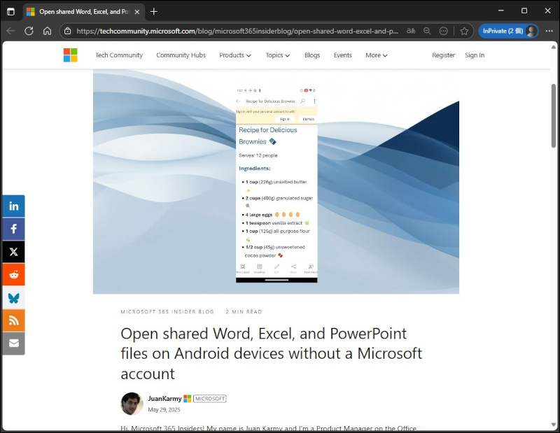Open JuanKarmy author profile

pyautogui.click(x=164, y=399)
